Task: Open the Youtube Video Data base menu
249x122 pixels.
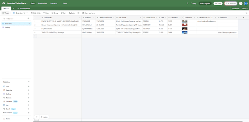Action: [17, 3]
